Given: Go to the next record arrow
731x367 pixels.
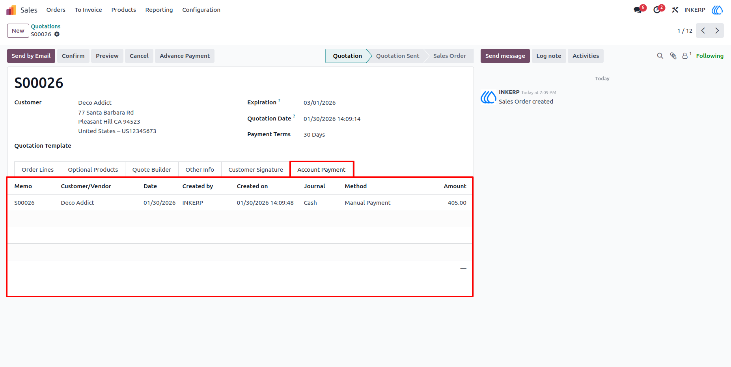Looking at the screenshot, I should 717,31.
